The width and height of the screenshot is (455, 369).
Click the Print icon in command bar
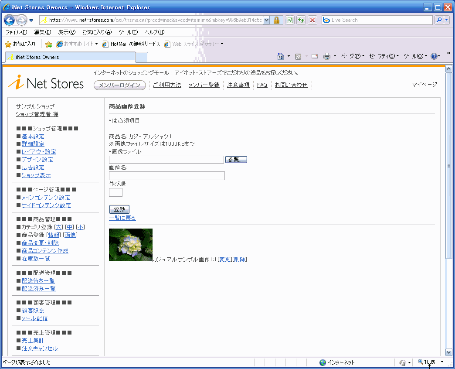[327, 56]
